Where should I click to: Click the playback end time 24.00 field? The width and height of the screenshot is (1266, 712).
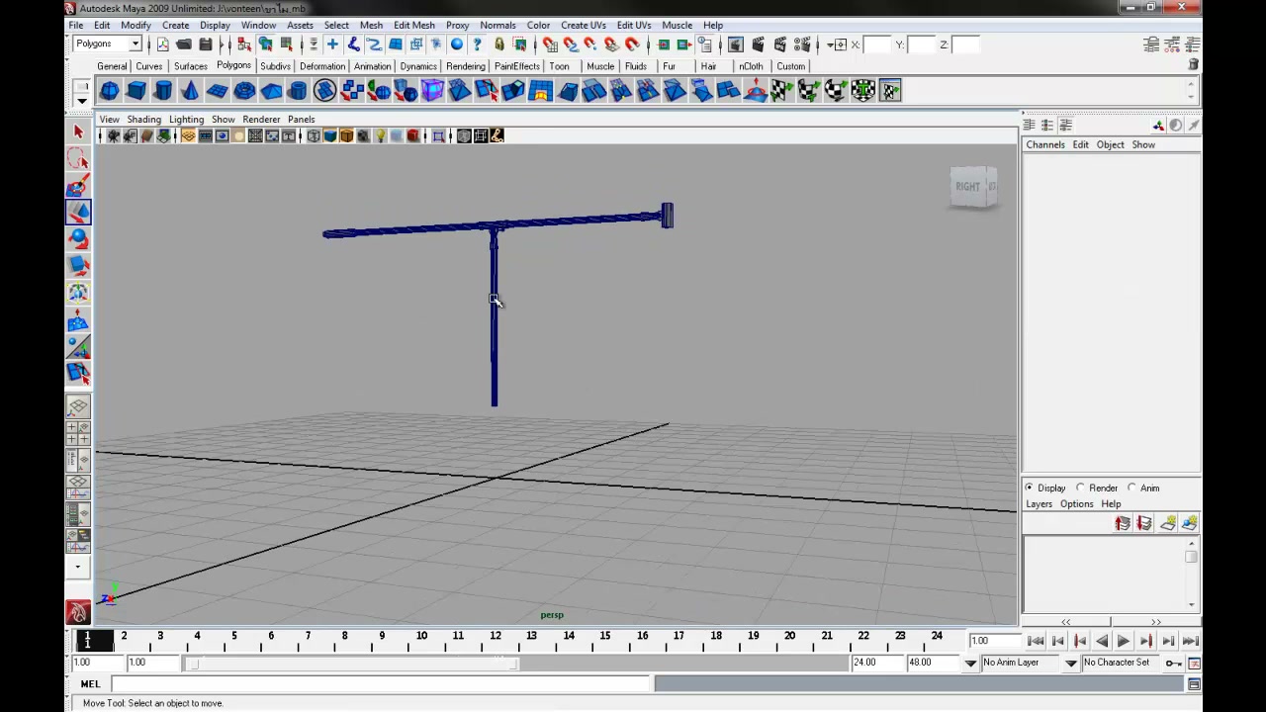click(875, 663)
